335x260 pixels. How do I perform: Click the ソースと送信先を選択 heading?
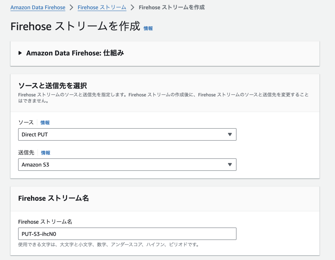point(52,86)
